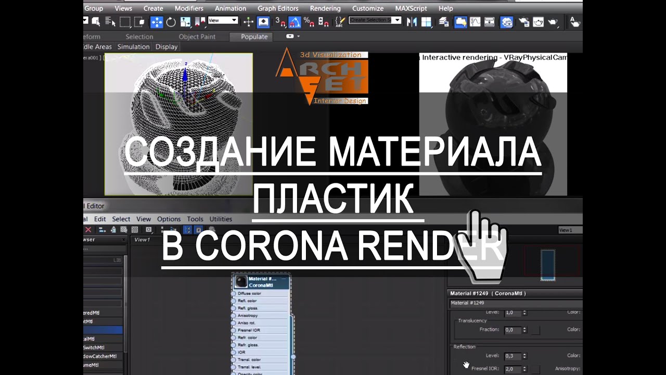The image size is (666, 375).
Task: Click Render Production teapot icon
Action: [x=553, y=22]
